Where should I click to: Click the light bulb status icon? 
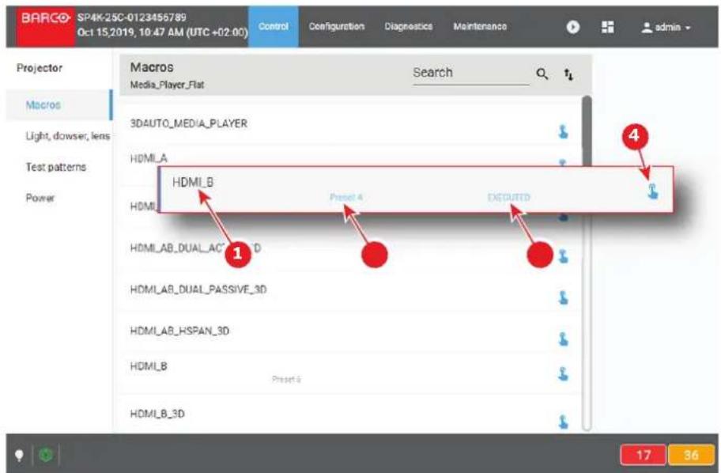(19, 455)
